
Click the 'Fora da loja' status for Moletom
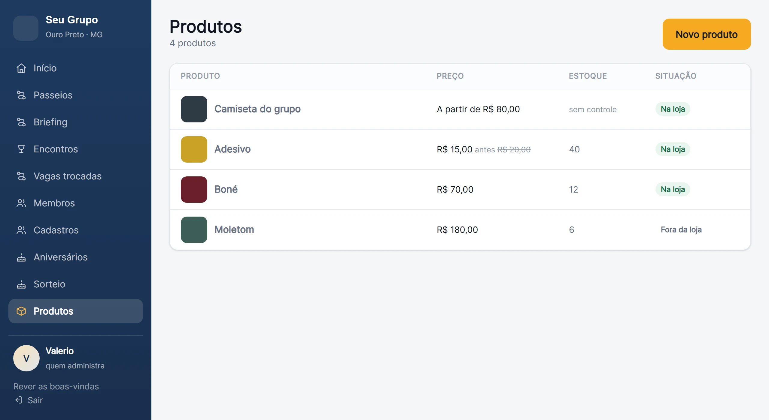click(x=681, y=229)
